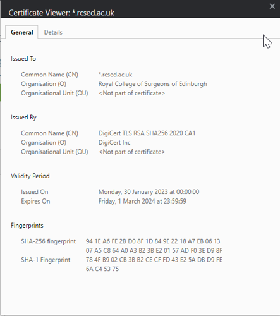Image resolution: width=280 pixels, height=316 pixels.
Task: Switch to the Details tab
Action: (x=53, y=32)
